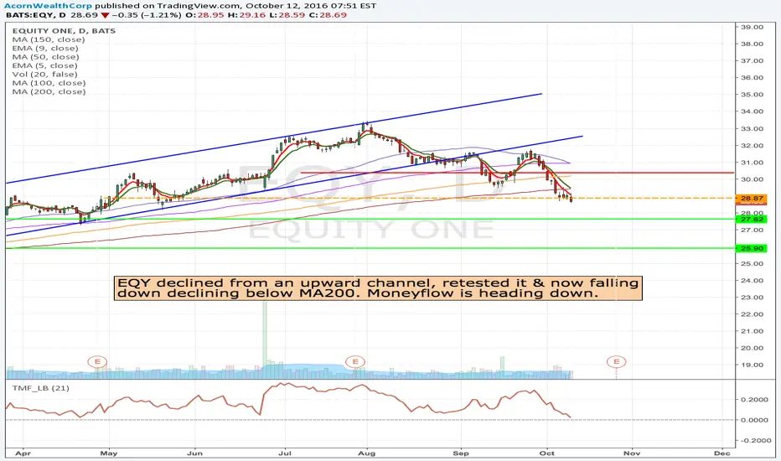Click the Aug label on time axis

pos(367,453)
